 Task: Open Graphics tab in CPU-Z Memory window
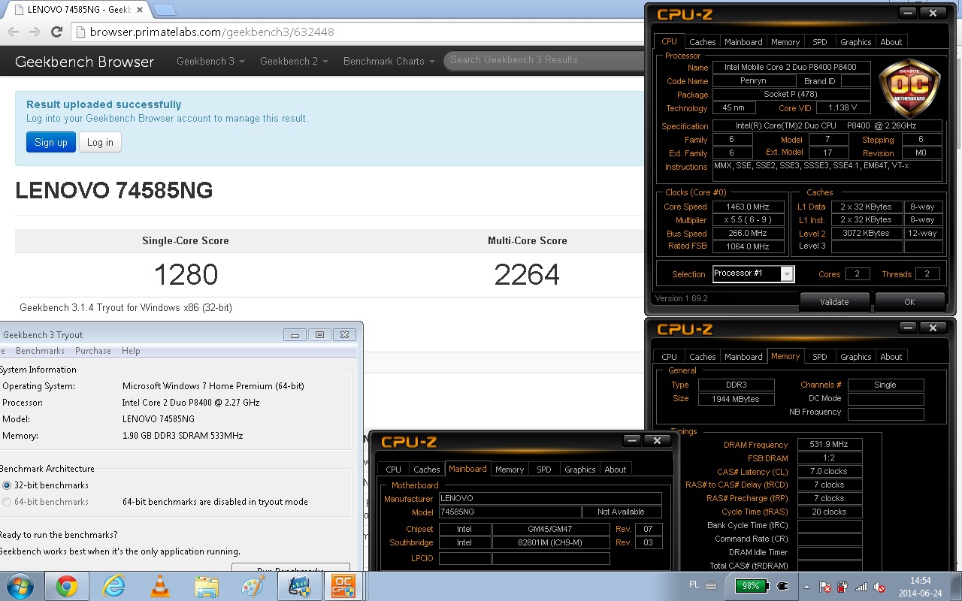tap(855, 357)
